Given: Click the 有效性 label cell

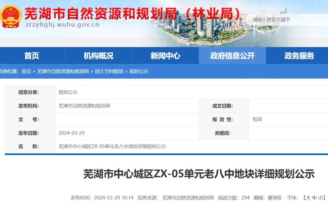Looking at the screenshot, I should [x=224, y=119].
